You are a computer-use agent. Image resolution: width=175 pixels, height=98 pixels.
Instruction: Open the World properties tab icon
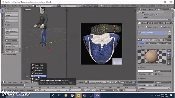click(151, 23)
